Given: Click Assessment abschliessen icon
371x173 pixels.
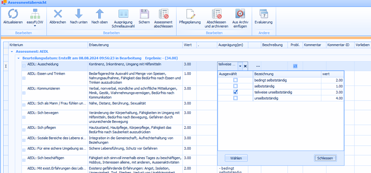Looking at the screenshot, I should (163, 15).
